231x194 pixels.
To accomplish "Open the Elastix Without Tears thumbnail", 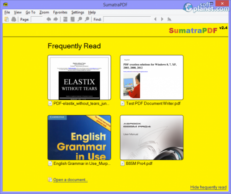I will click(x=79, y=77).
